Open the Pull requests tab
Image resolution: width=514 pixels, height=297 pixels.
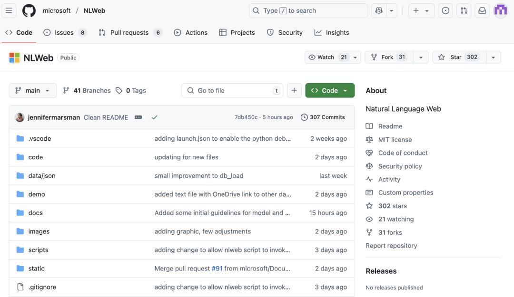(130, 32)
